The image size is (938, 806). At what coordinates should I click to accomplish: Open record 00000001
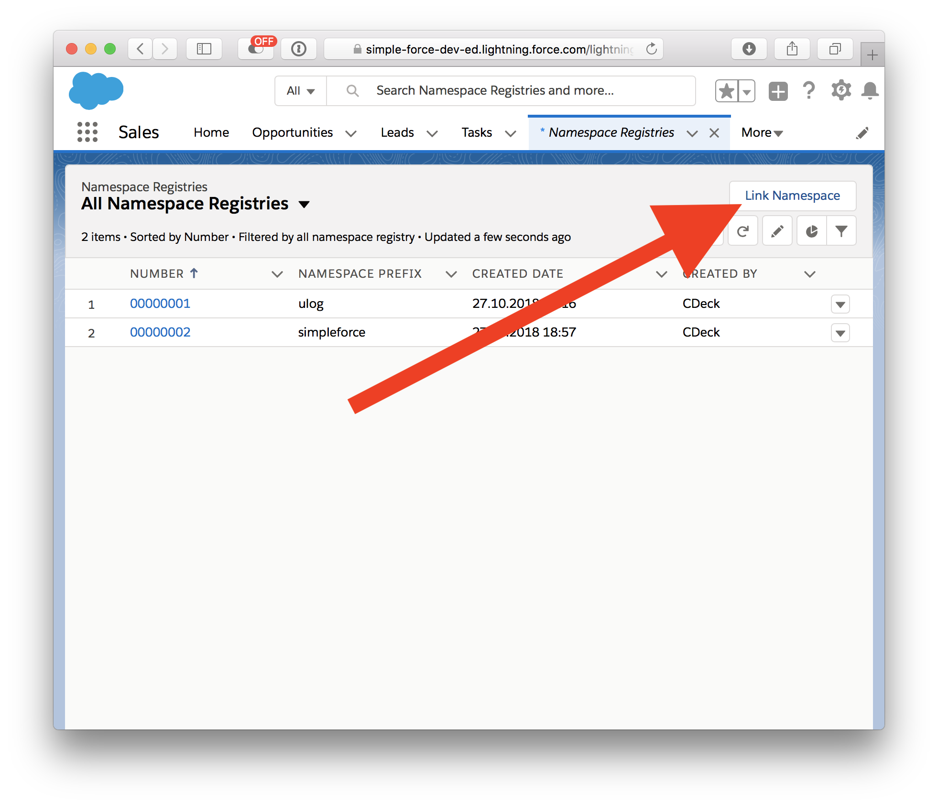coord(160,303)
